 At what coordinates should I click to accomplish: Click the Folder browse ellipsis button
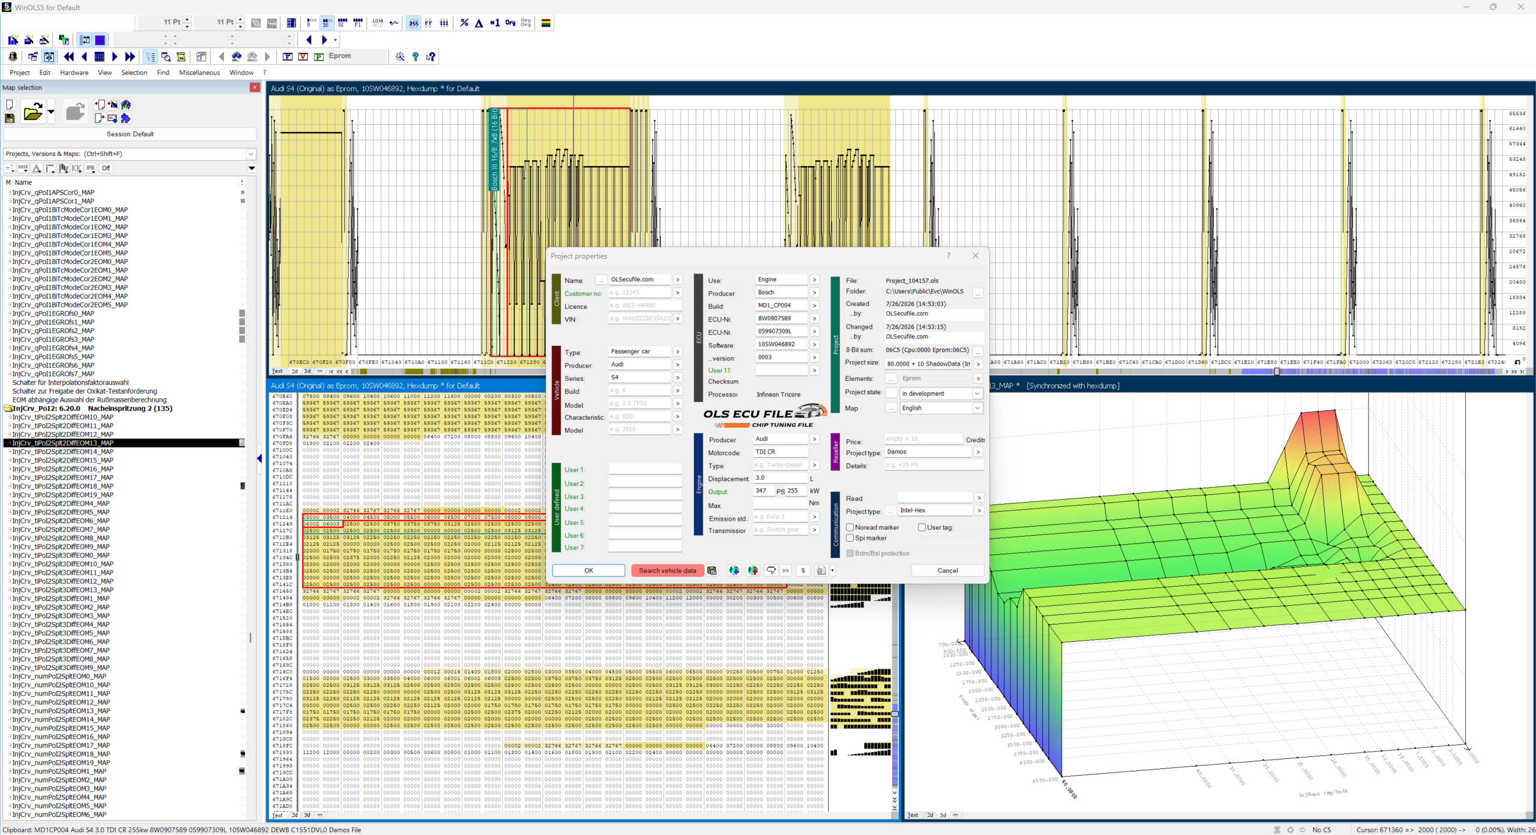pyautogui.click(x=978, y=293)
